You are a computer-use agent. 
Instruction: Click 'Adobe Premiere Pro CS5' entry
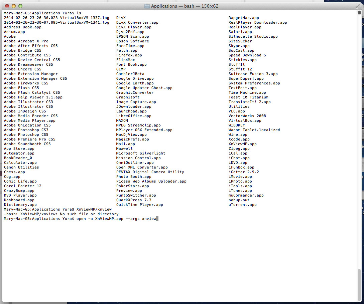coord(29,139)
